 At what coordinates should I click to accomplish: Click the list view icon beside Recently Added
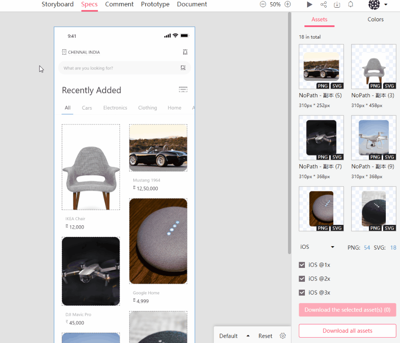183,89
